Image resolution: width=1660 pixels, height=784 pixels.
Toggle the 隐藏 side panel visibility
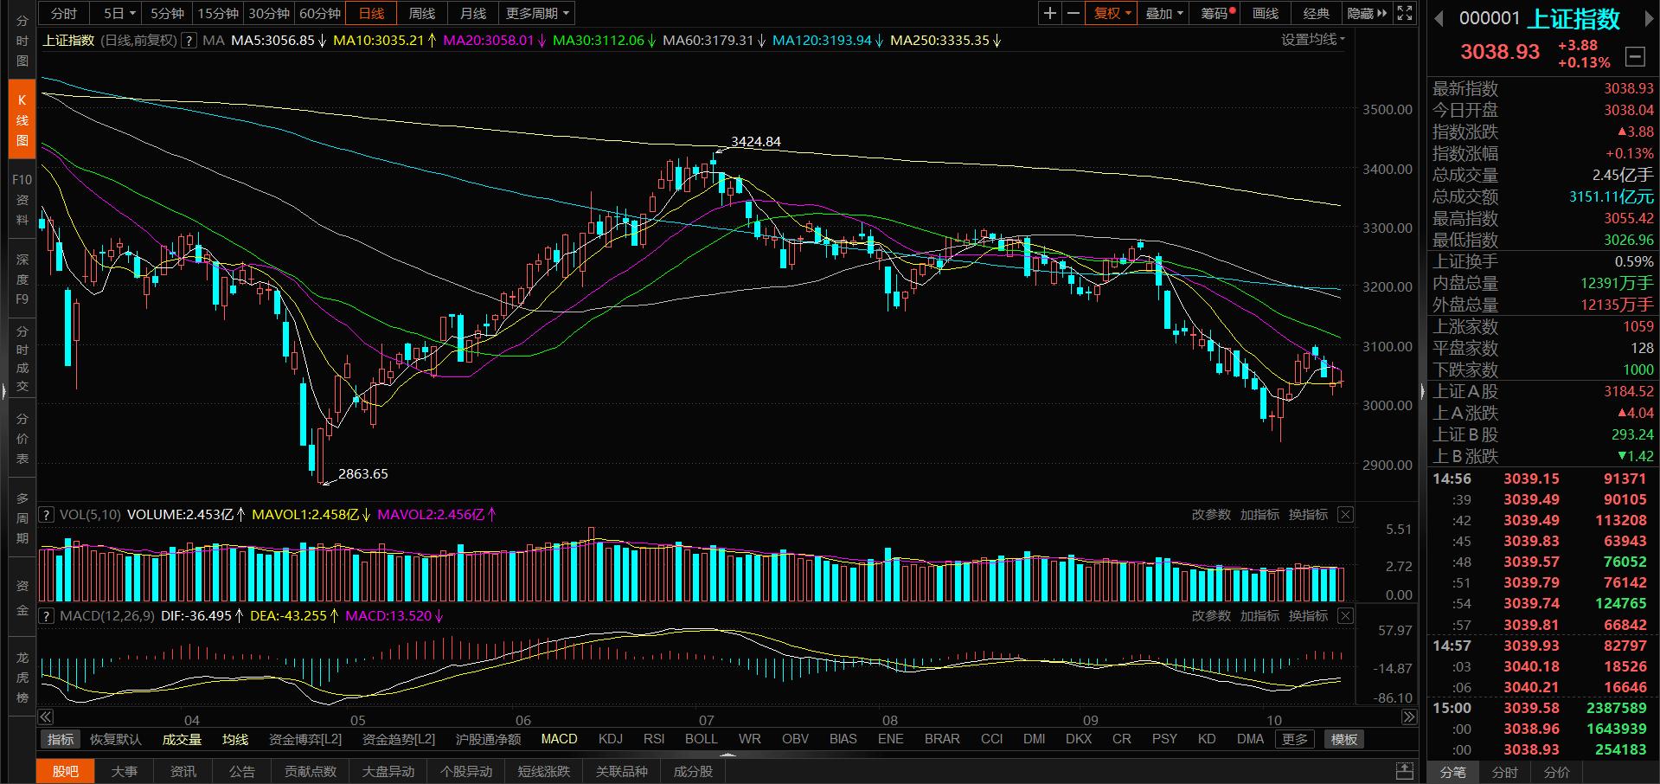point(1367,13)
